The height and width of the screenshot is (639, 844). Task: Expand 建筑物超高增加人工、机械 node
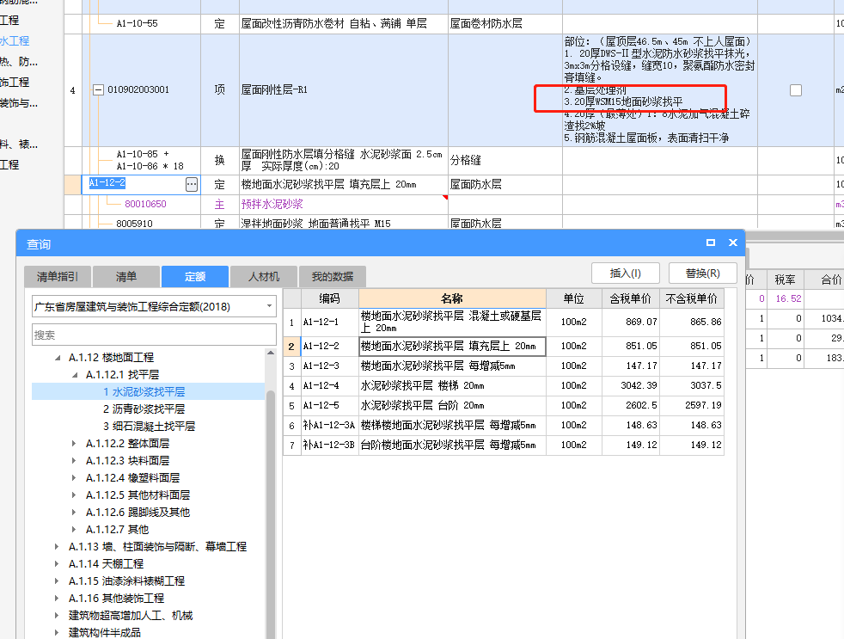[57, 615]
